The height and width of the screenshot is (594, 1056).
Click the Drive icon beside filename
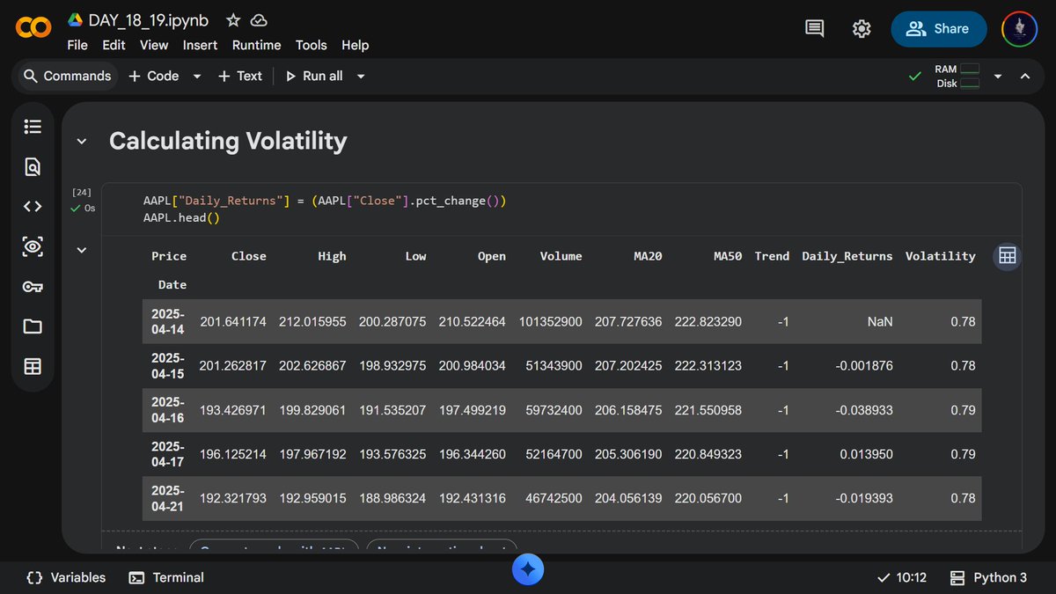76,19
